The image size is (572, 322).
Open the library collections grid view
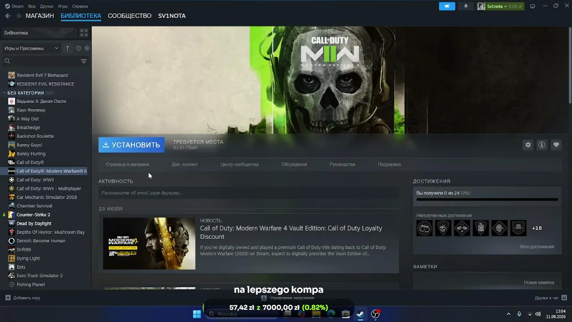[84, 33]
